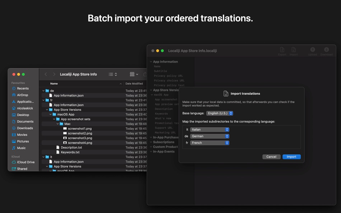Collapse the Mac folder in Finder
The width and height of the screenshot is (341, 213).
pyautogui.click(x=58, y=124)
